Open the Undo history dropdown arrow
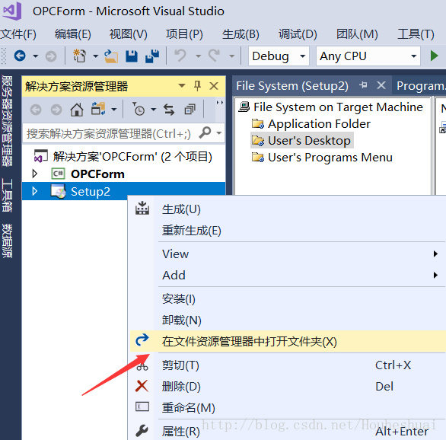Image resolution: width=446 pixels, height=440 pixels. click(198, 56)
